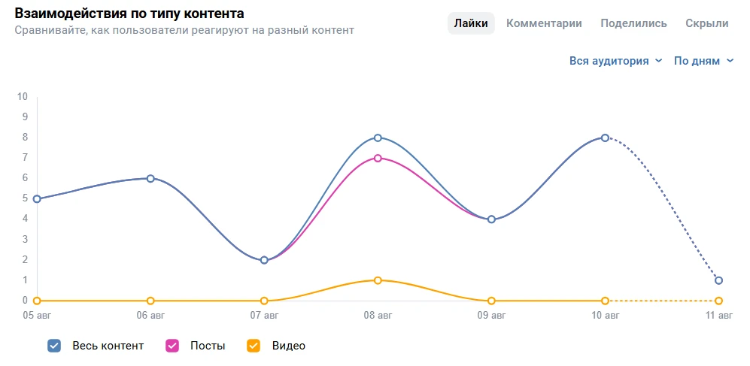Screen dimensions: 750x366
Task: Click the blue data point on 05 авг
Action: (x=37, y=199)
